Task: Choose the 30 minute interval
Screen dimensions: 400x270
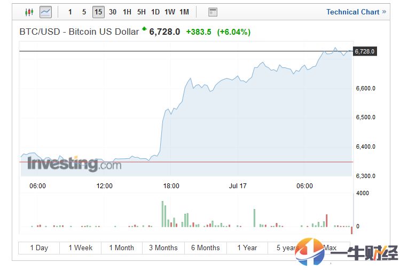Action: pyautogui.click(x=113, y=12)
